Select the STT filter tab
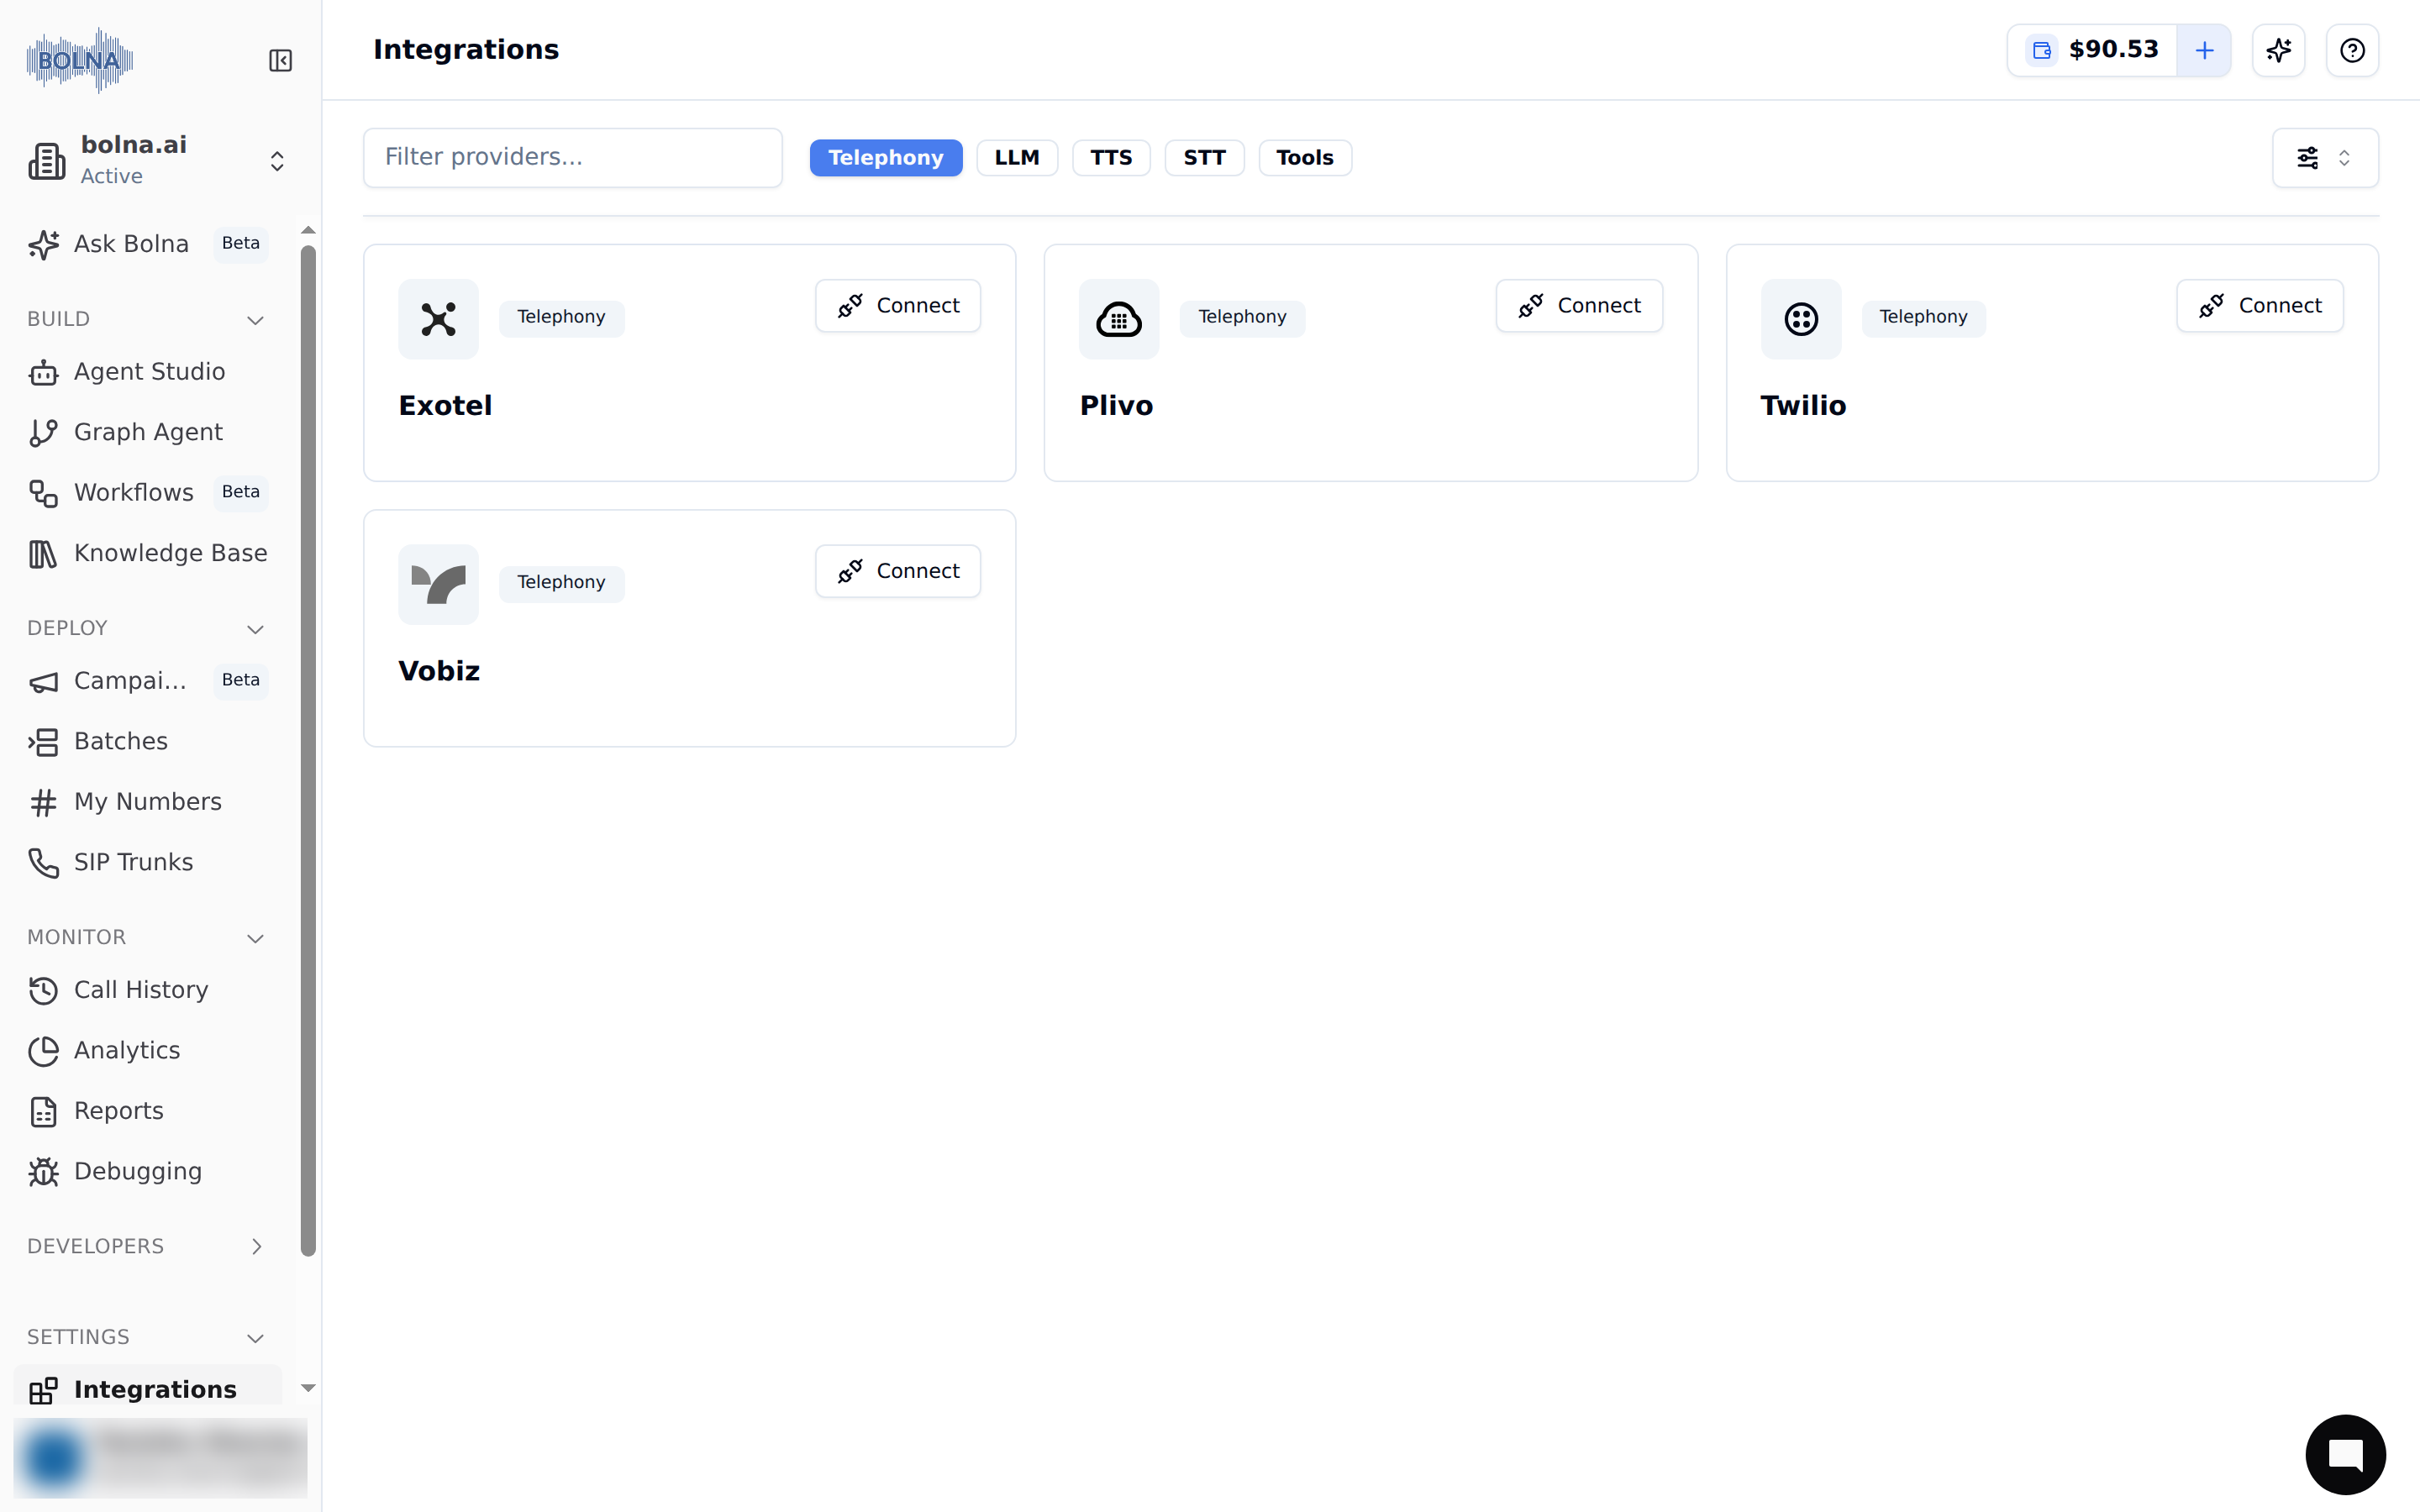Screen dimensions: 2420x1512 click(1204, 158)
